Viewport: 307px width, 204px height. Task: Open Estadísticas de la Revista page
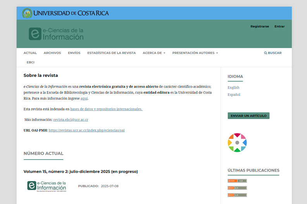click(111, 53)
